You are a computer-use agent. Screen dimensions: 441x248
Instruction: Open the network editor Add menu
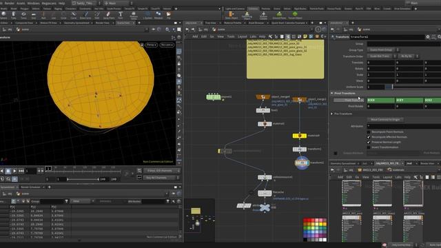click(x=195, y=37)
